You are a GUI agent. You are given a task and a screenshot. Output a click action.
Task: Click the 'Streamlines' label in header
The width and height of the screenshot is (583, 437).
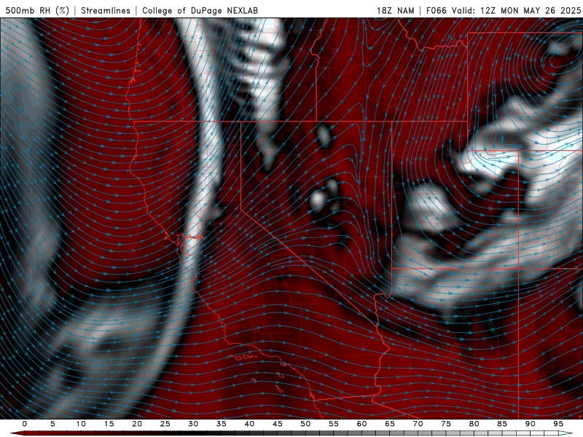coord(106,10)
